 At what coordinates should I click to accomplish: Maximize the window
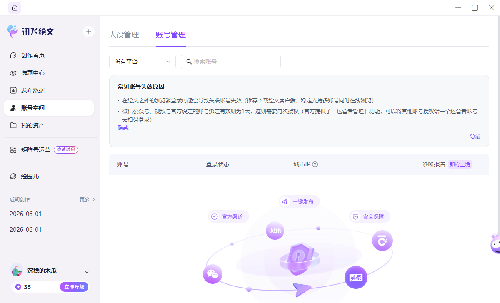tap(475, 8)
